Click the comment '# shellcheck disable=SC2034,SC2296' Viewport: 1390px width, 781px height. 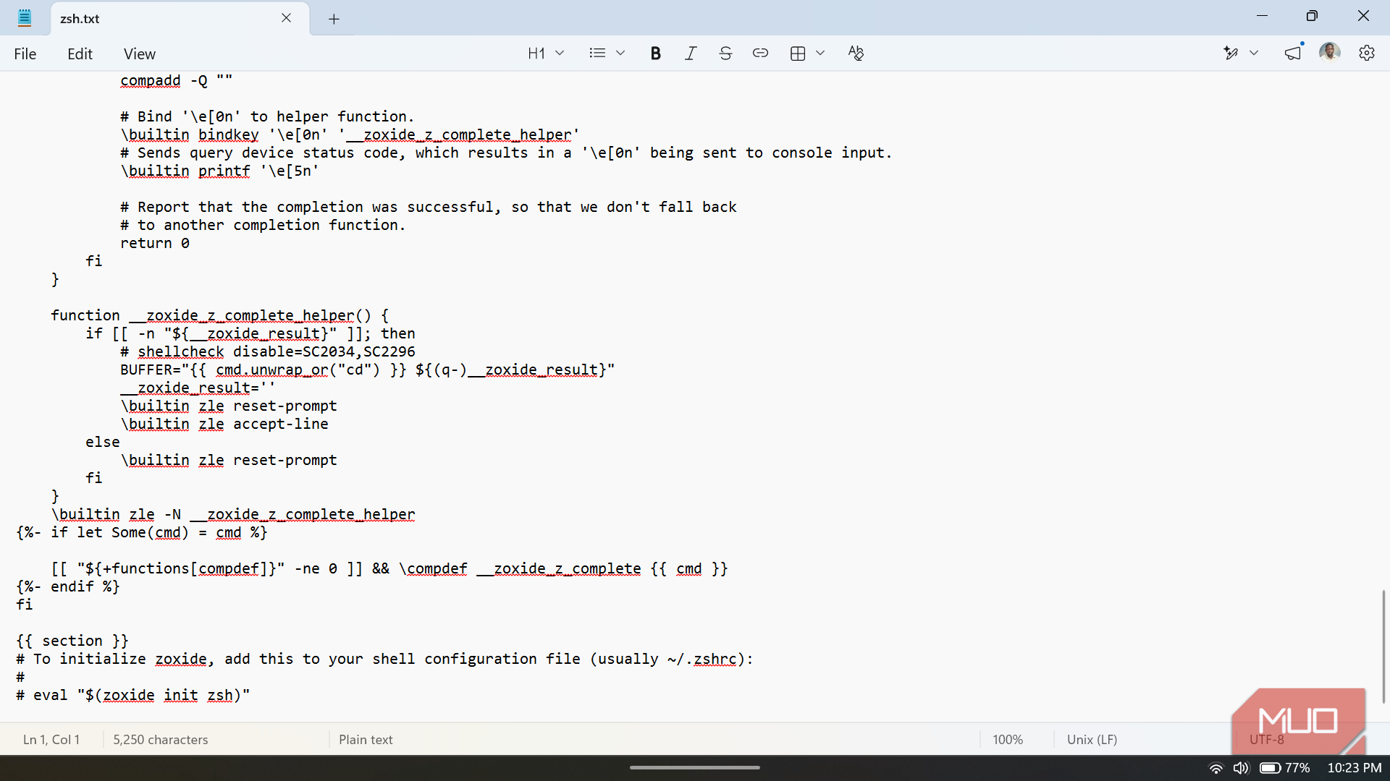268,351
